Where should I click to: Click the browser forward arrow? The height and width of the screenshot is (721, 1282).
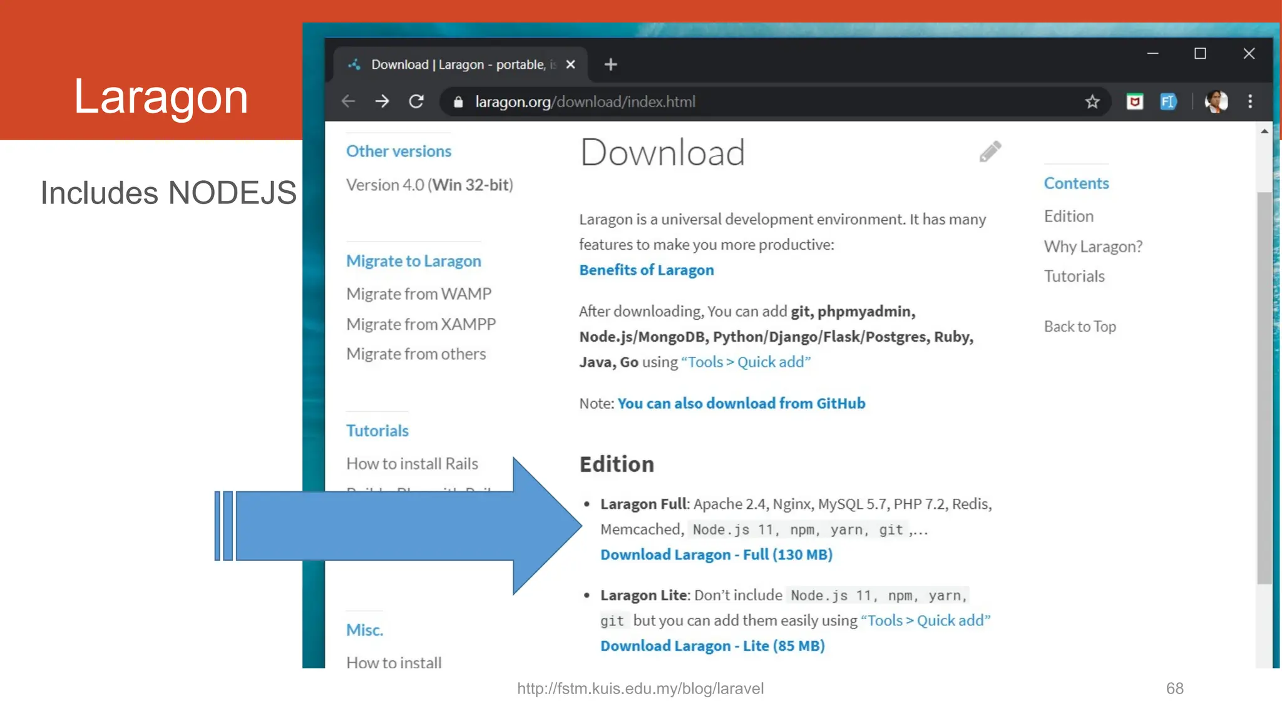pyautogui.click(x=382, y=101)
